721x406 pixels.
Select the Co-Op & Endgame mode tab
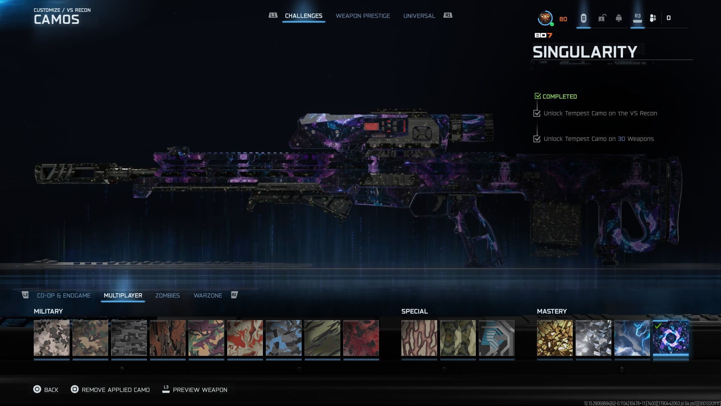point(64,295)
